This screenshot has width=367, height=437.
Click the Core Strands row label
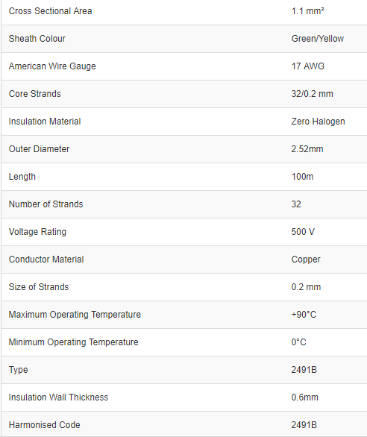[34, 94]
